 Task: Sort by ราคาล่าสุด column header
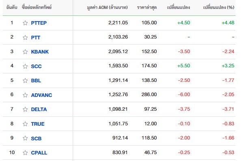pyautogui.click(x=147, y=7)
